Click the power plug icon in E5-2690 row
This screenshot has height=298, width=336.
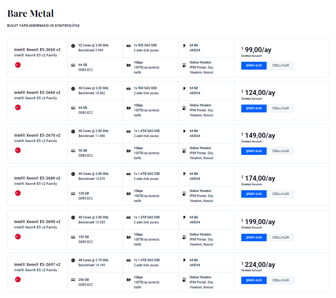(184, 217)
